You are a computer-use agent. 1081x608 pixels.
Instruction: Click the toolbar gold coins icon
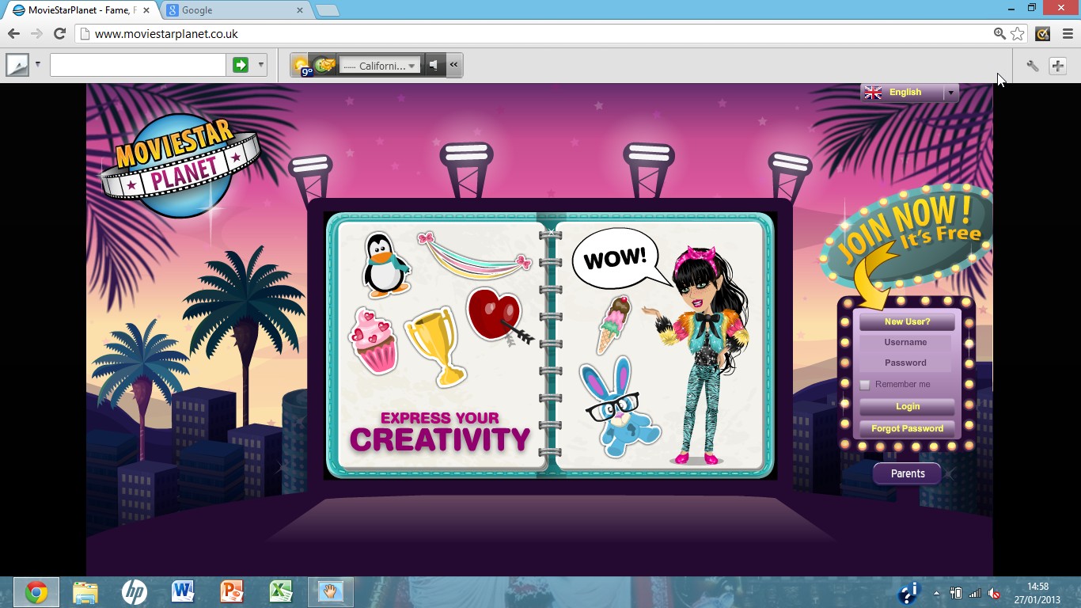point(324,65)
